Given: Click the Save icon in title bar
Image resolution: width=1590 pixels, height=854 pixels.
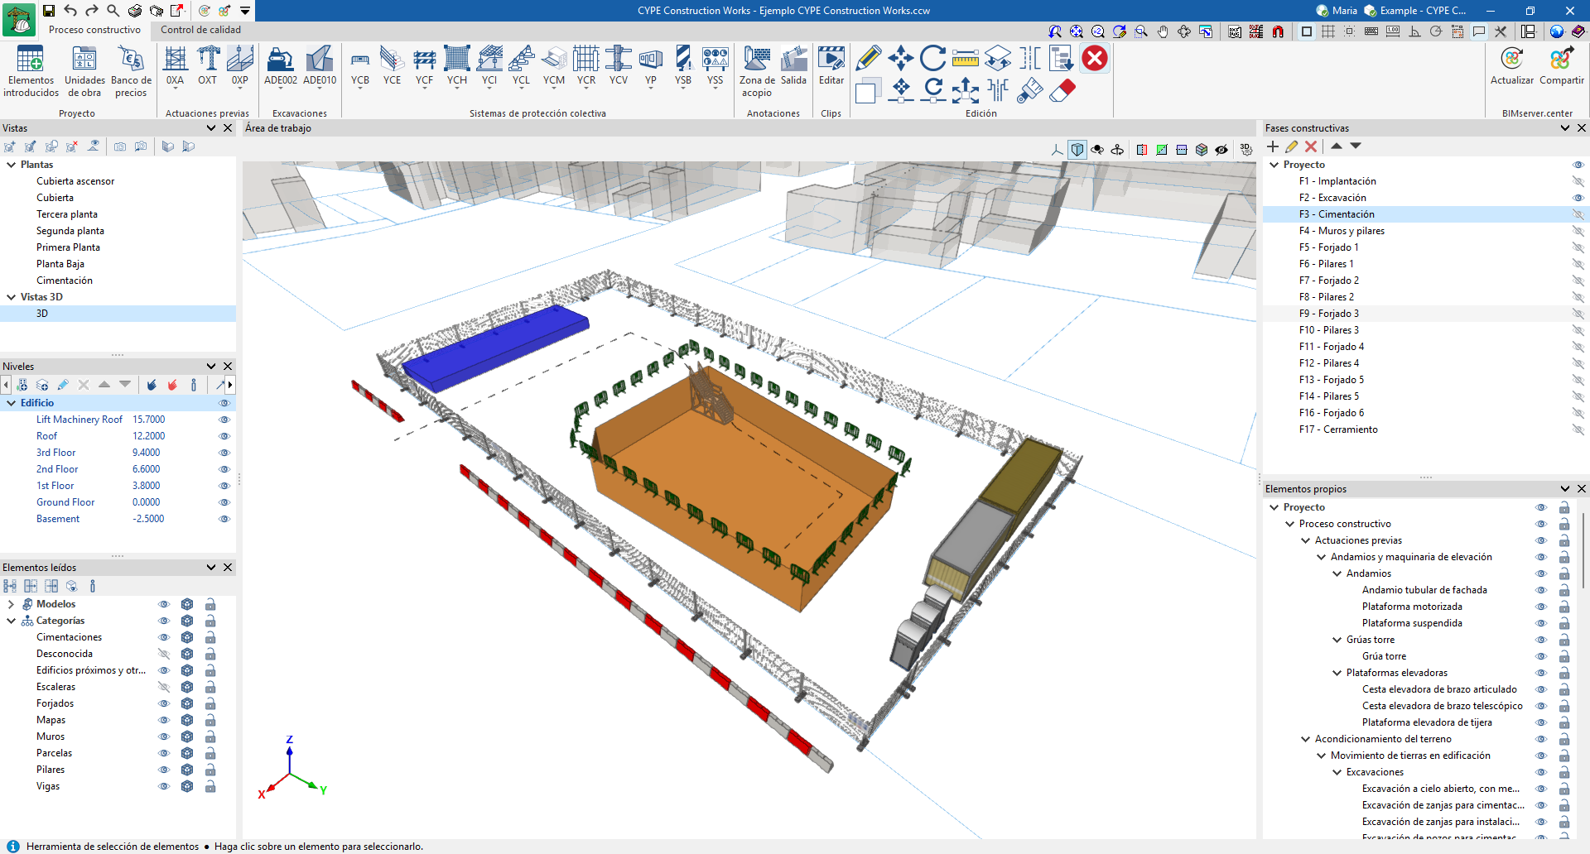Looking at the screenshot, I should 49,11.
